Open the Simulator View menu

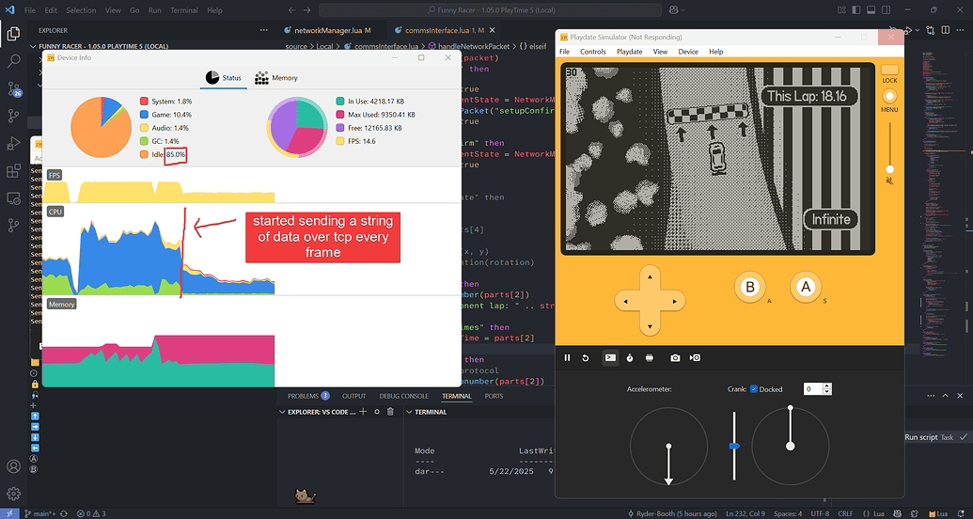tap(660, 52)
